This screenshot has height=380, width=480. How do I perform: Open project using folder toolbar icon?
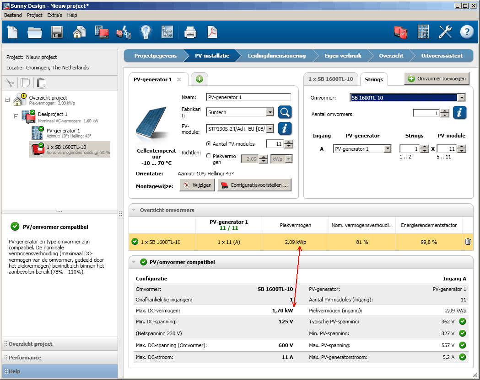point(35,32)
